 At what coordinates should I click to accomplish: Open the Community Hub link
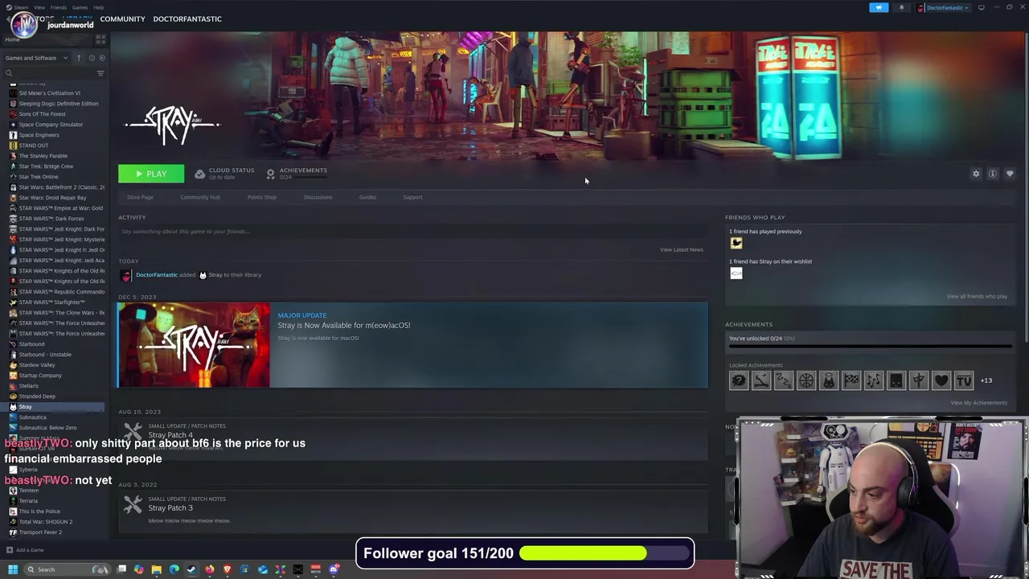click(200, 197)
